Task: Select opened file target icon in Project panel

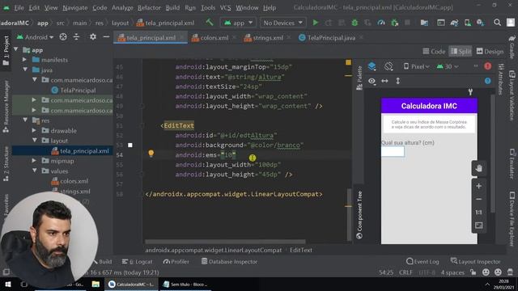Action: [x=63, y=37]
